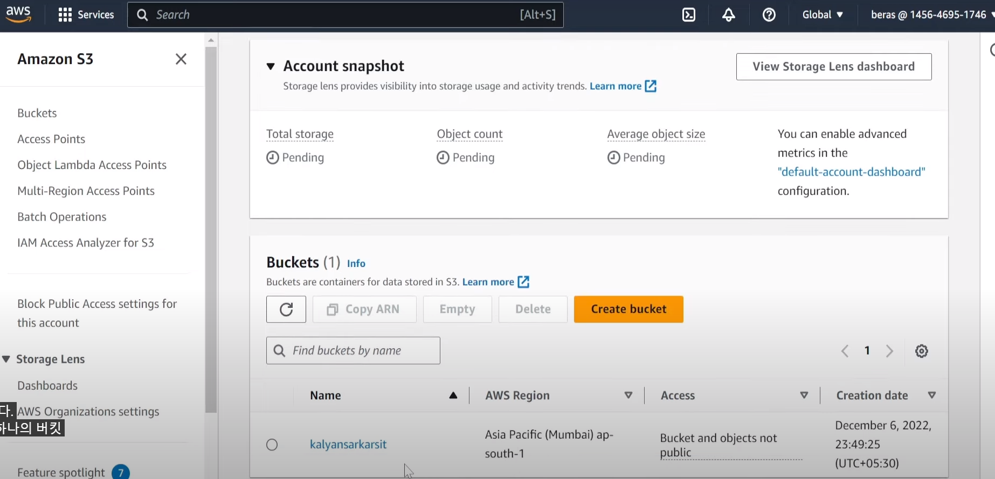Screen dimensions: 995x479
Task: Open Feature spotlight in the sidebar
Action: [x=61, y=473]
